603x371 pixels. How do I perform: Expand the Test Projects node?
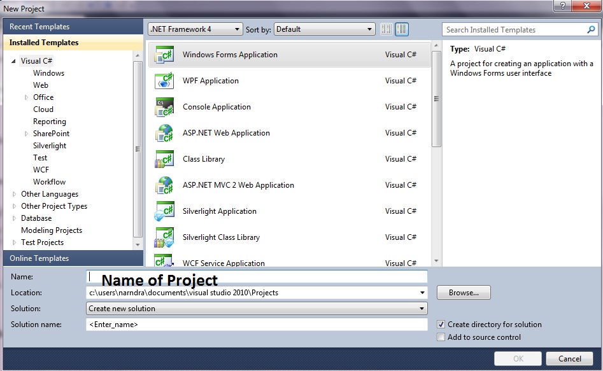point(14,242)
